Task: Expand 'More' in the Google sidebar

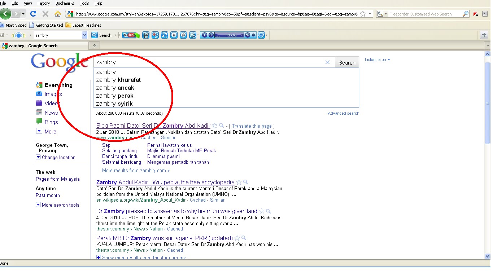Action: [x=46, y=131]
